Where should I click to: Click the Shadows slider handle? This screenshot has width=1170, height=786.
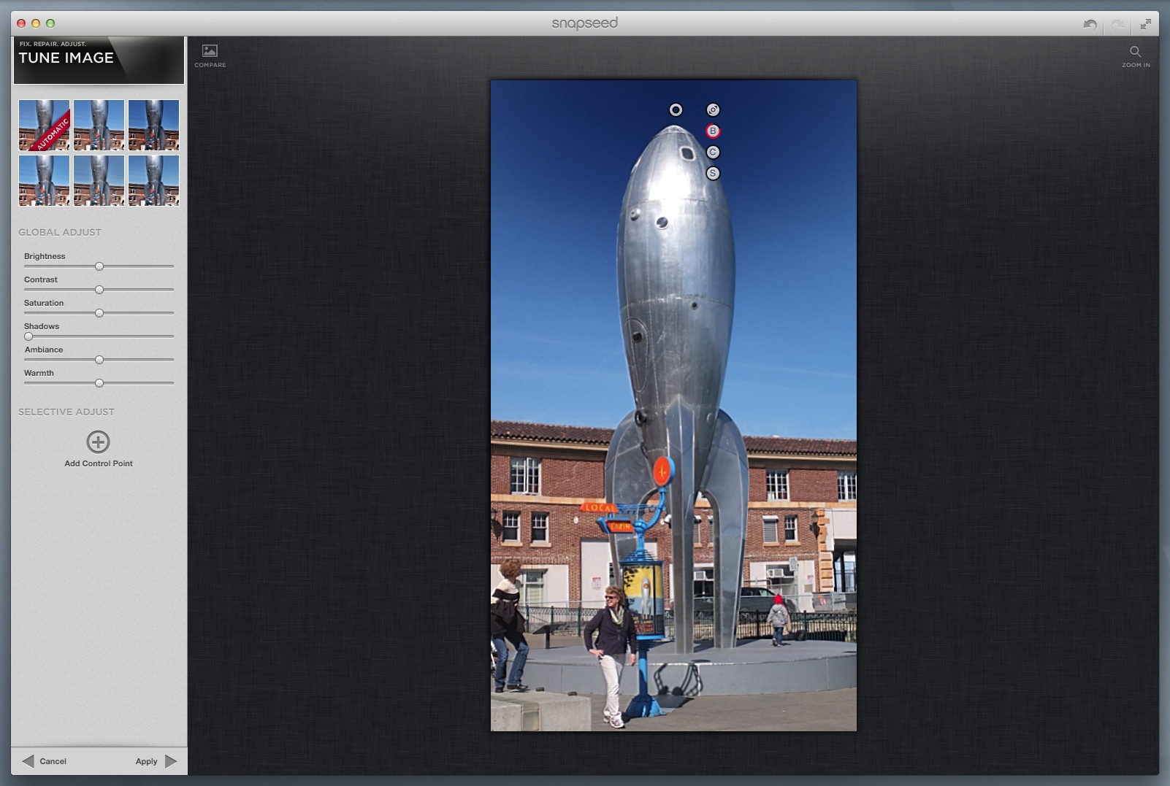(x=28, y=336)
